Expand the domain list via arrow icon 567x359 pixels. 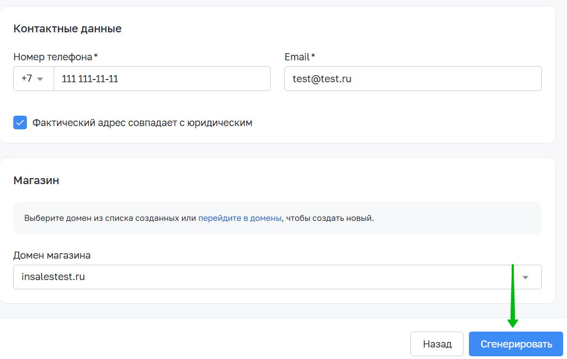(x=525, y=277)
